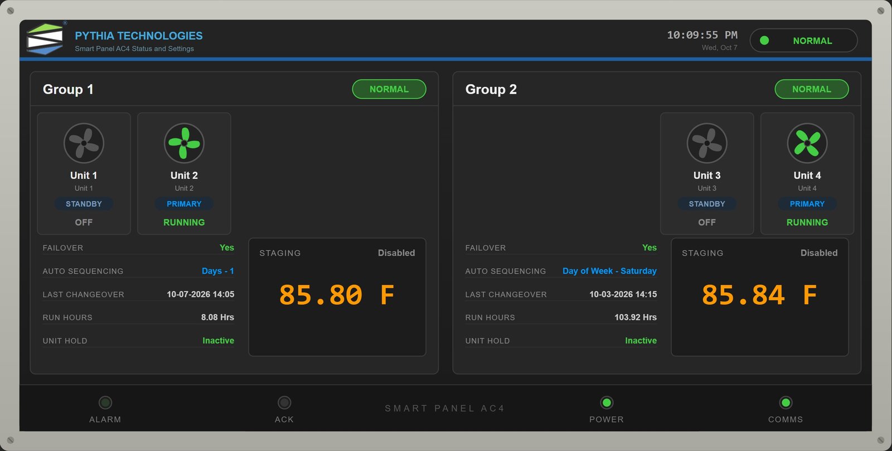Click Group 1 Failover value Yes
Image resolution: width=892 pixels, height=451 pixels.
(227, 248)
